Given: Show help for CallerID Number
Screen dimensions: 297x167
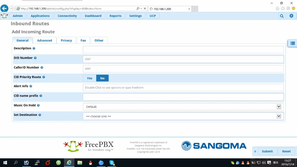Looking at the screenshot, I should coord(42,67).
